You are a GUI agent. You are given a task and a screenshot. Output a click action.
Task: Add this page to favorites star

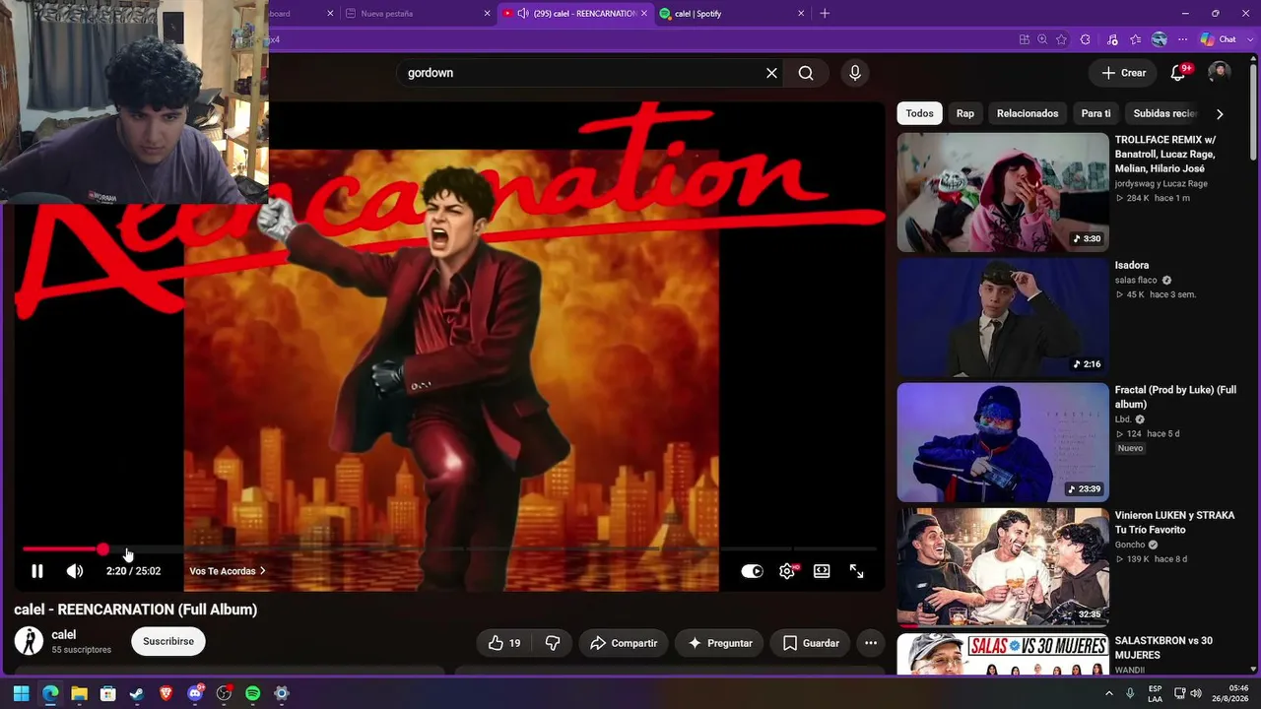pyautogui.click(x=1061, y=39)
